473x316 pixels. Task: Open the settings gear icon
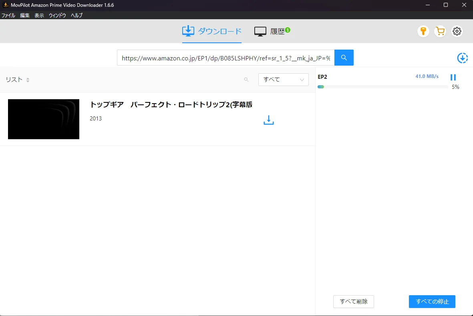pos(457,31)
